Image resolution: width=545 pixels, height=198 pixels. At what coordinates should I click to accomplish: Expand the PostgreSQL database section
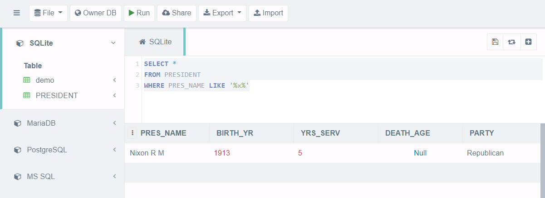point(62,150)
